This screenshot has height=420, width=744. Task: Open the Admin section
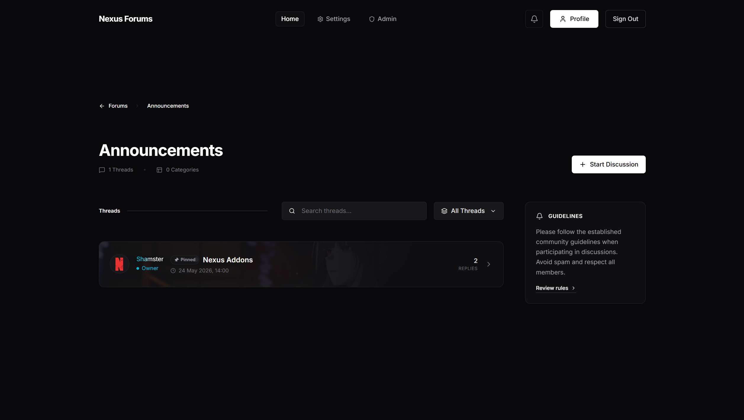[382, 19]
